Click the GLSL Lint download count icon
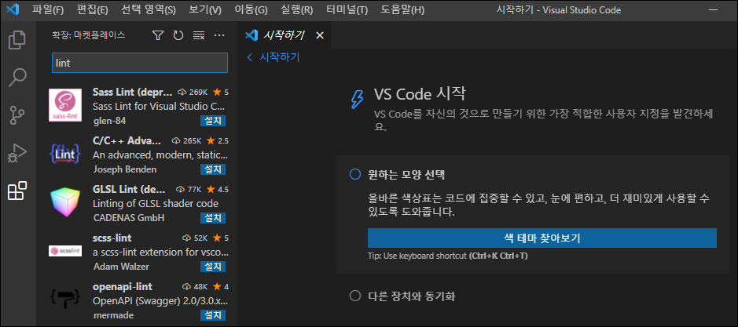The width and height of the screenshot is (738, 327). [180, 189]
